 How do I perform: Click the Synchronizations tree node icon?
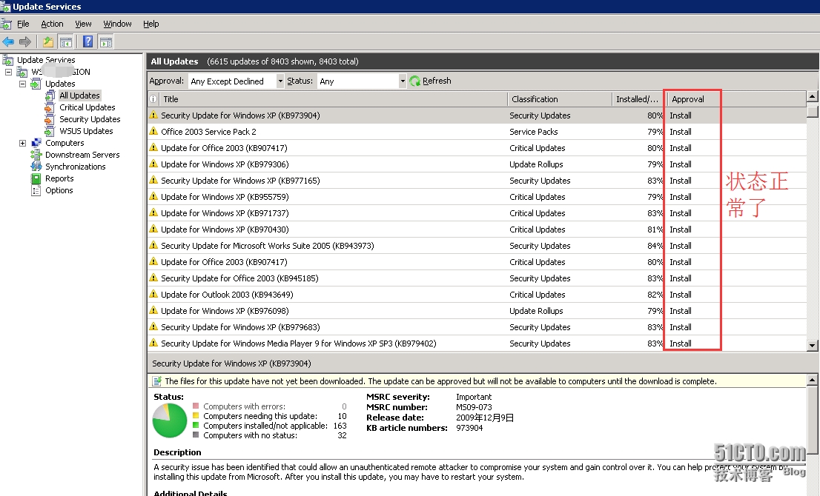[x=36, y=167]
